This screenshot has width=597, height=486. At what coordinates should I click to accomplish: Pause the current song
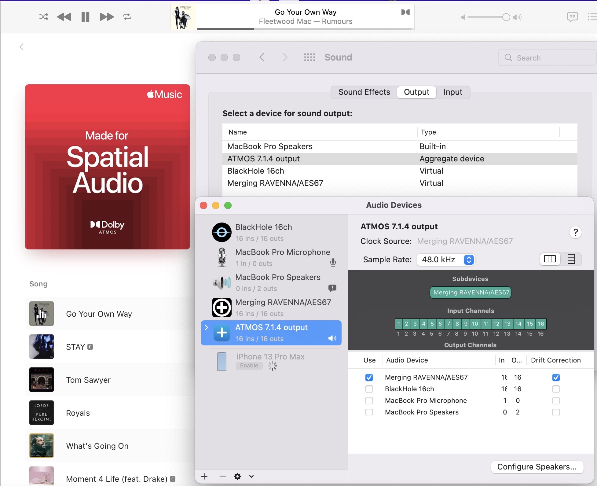86,17
